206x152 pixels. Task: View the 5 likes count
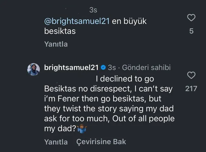click(191, 31)
